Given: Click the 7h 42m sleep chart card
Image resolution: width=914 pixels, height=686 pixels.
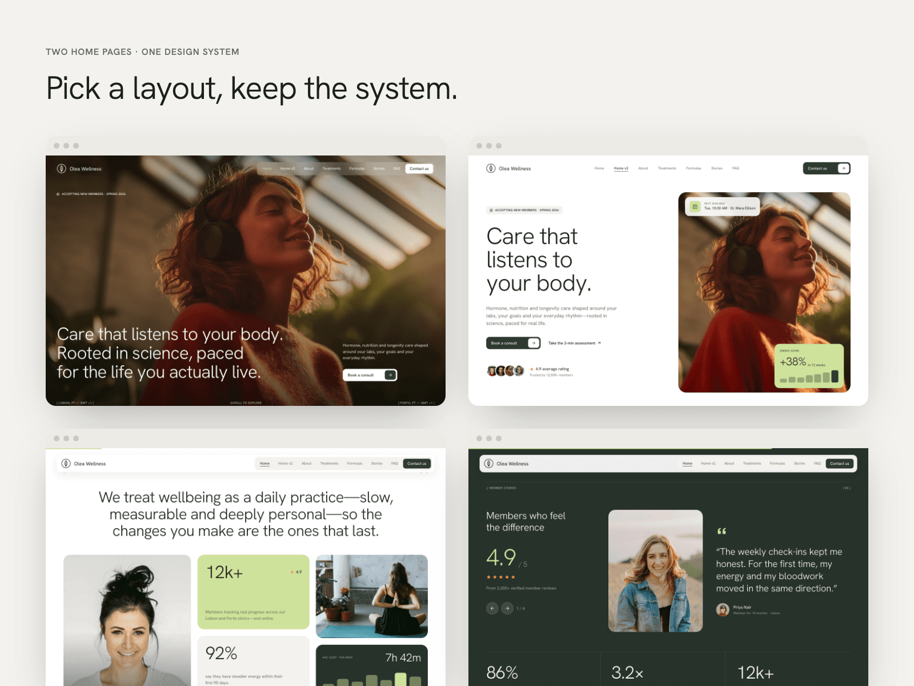Looking at the screenshot, I should tap(372, 665).
